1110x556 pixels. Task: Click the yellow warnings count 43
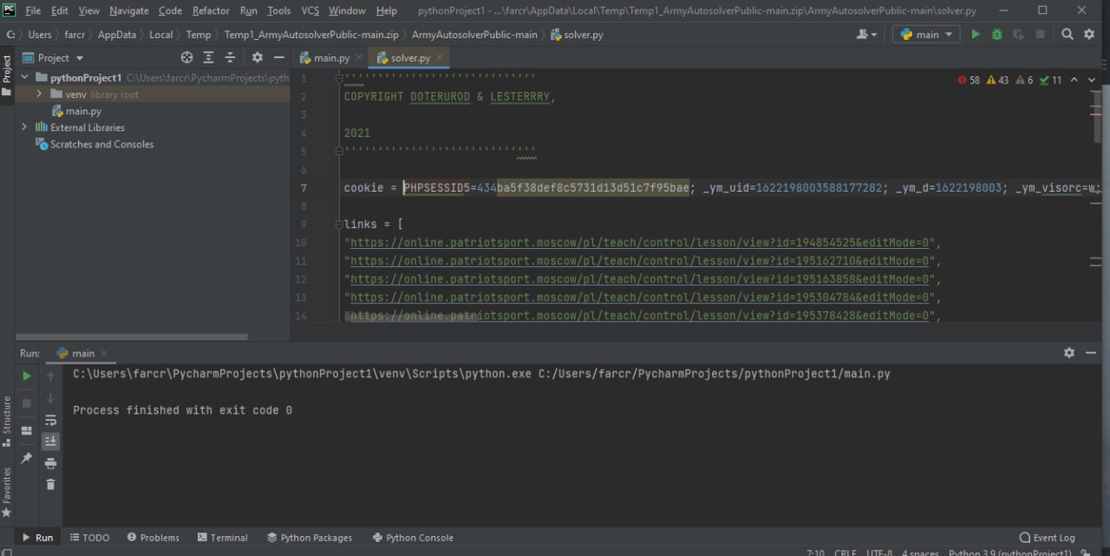tap(997, 80)
